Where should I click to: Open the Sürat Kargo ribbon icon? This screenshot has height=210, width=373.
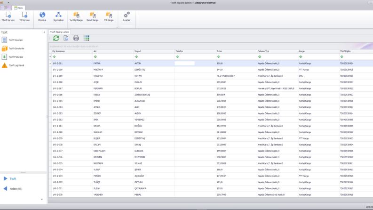pyautogui.click(x=92, y=16)
